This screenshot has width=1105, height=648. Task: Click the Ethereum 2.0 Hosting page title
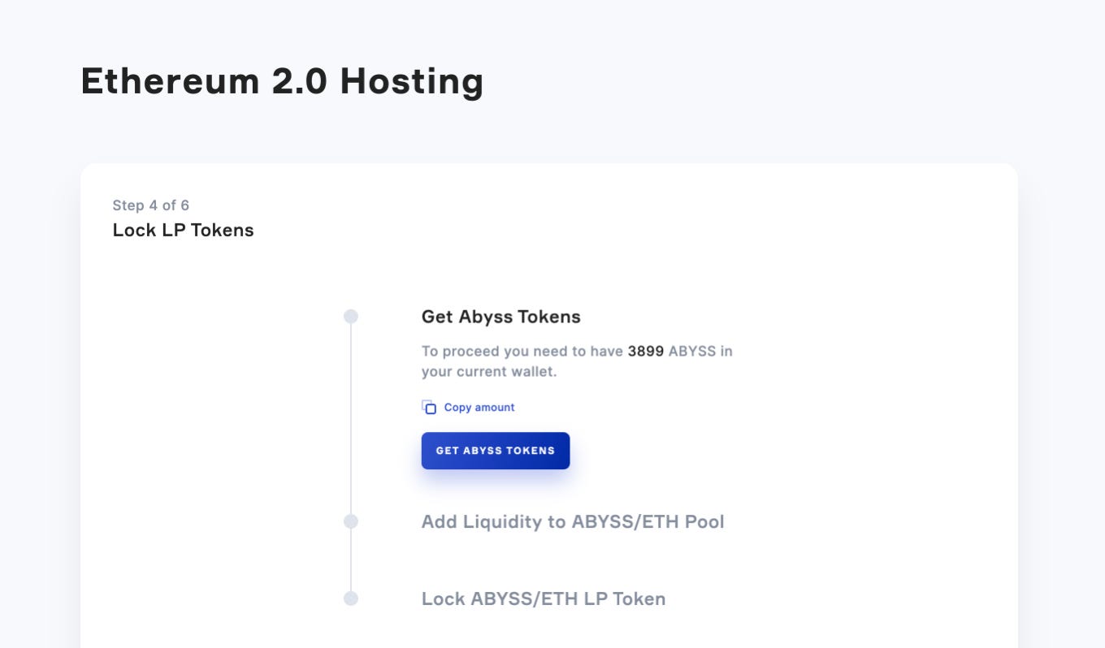click(x=282, y=80)
